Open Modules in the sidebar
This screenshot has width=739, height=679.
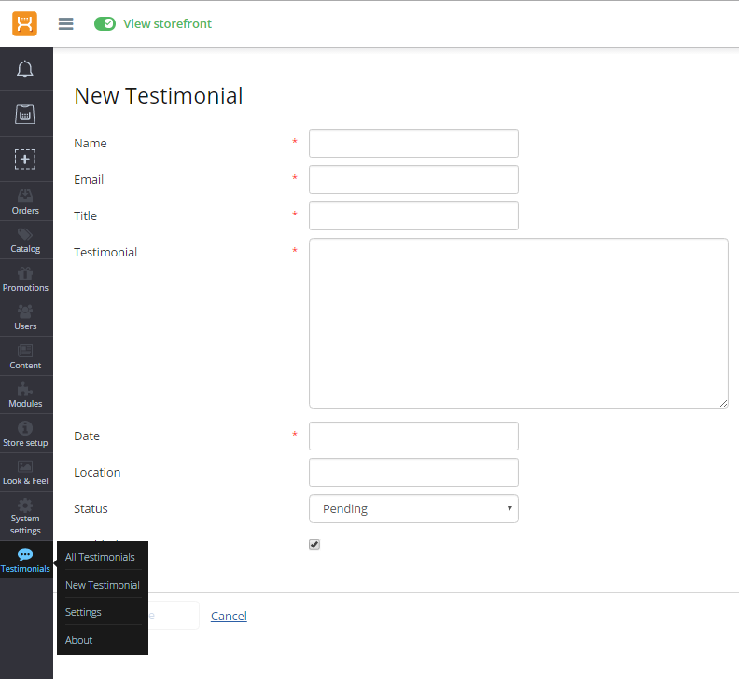(x=25, y=395)
